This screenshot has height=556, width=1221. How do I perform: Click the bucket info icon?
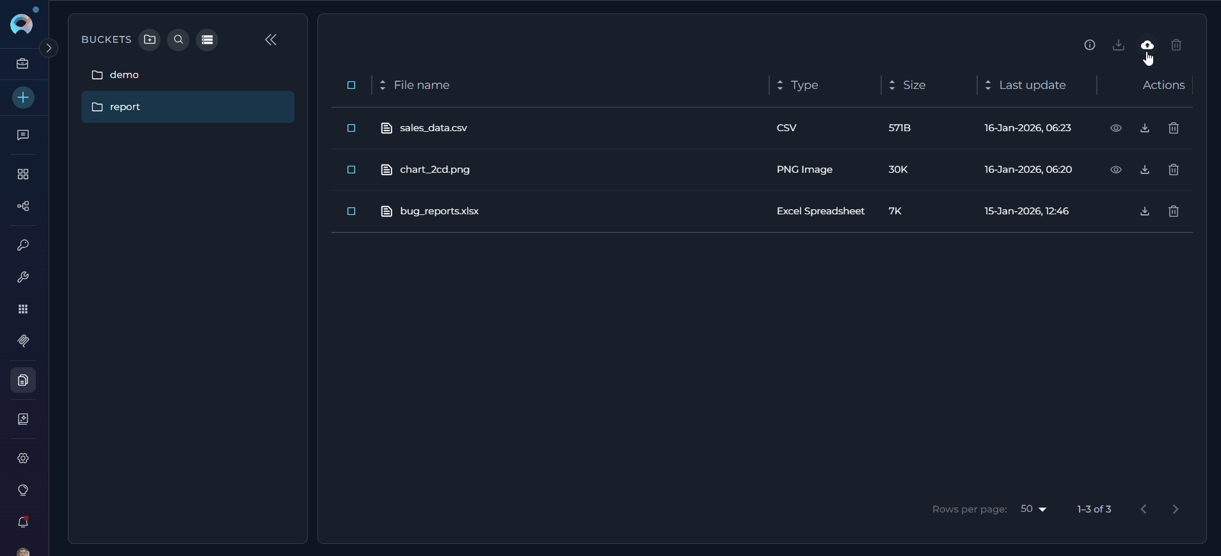1089,45
